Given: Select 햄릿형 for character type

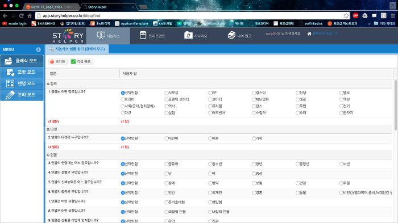Looking at the screenshot, I should point(210,202).
